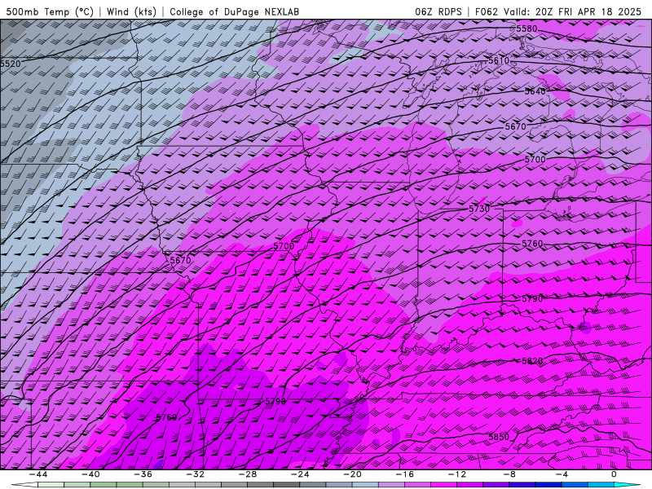Click the -20 legend tick label

tap(352, 474)
